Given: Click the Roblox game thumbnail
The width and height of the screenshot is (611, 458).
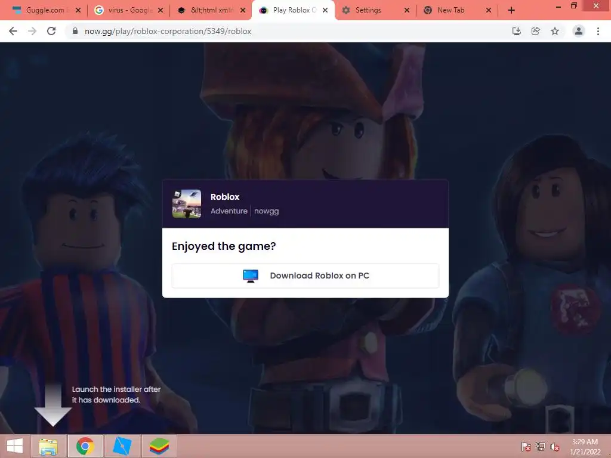Looking at the screenshot, I should [187, 204].
